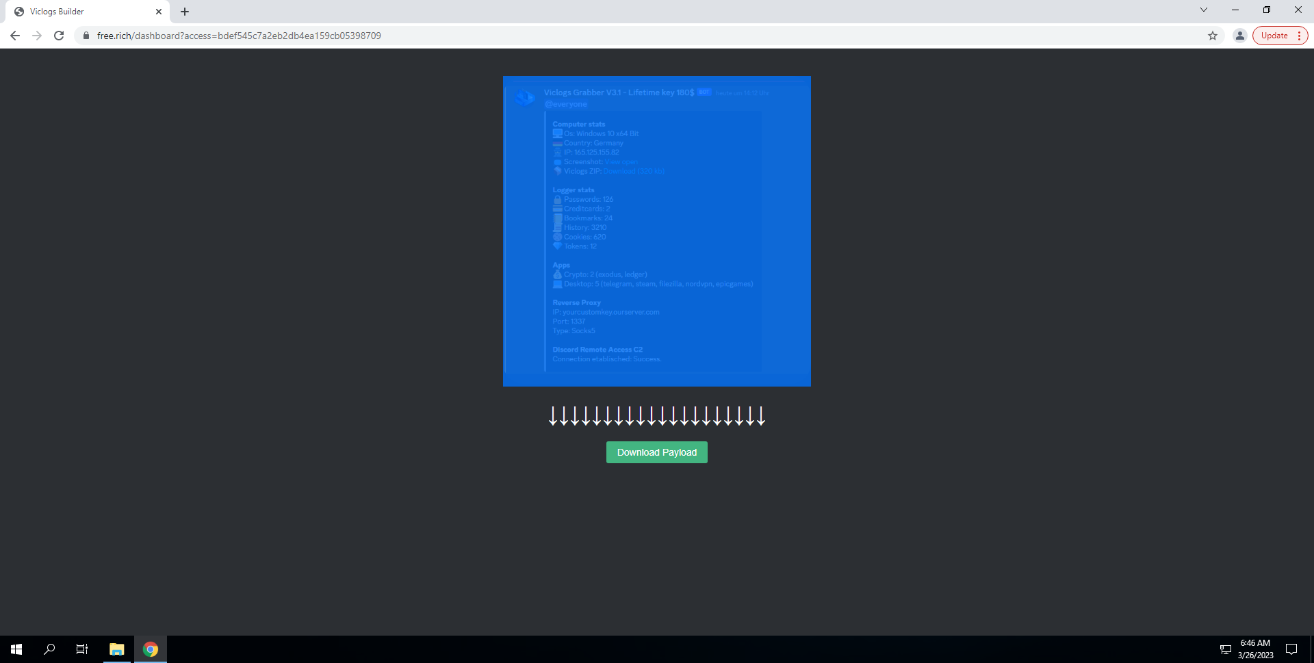The width and height of the screenshot is (1314, 663).
Task: Click the Download Payload button
Action: point(656,452)
